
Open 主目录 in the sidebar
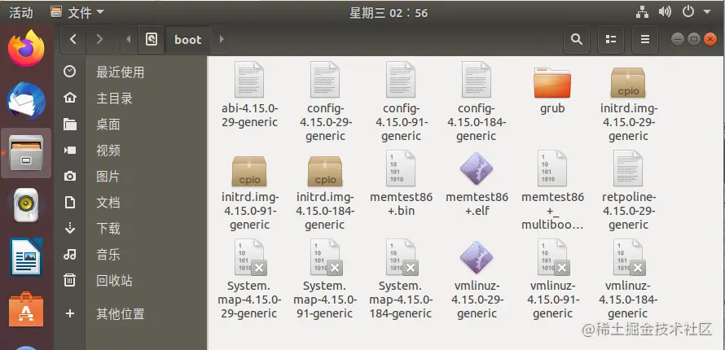tap(130, 98)
